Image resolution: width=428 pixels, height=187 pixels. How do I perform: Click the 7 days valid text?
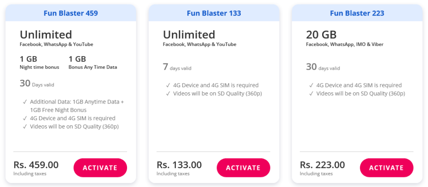177,67
